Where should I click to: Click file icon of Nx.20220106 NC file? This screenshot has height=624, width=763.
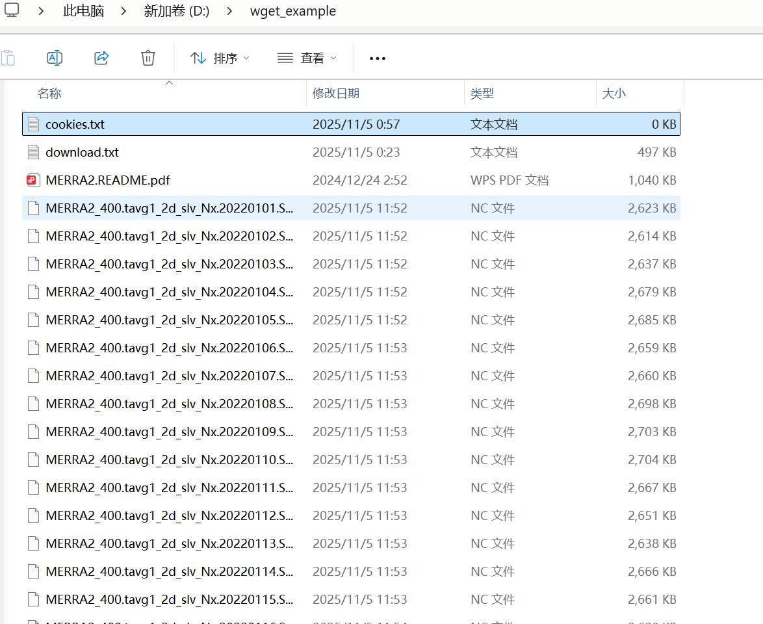[x=33, y=348]
